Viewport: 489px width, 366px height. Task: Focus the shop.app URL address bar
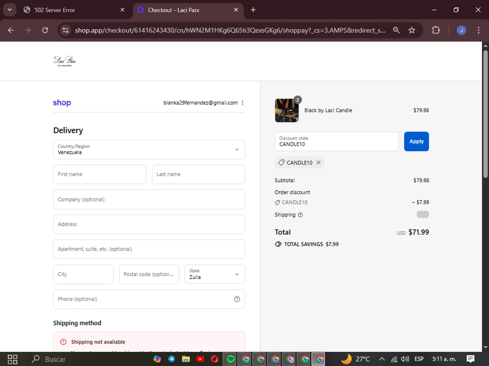point(230,30)
